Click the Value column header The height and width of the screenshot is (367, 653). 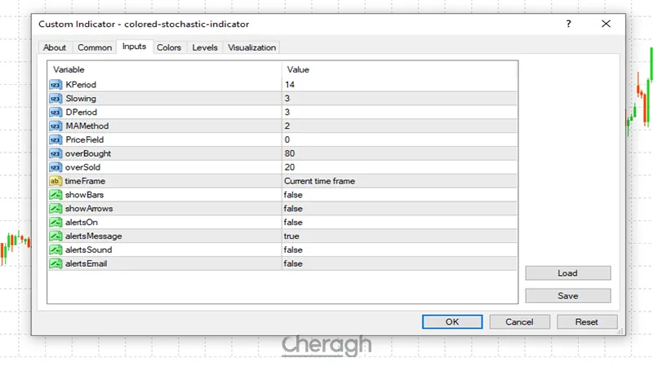tap(298, 69)
